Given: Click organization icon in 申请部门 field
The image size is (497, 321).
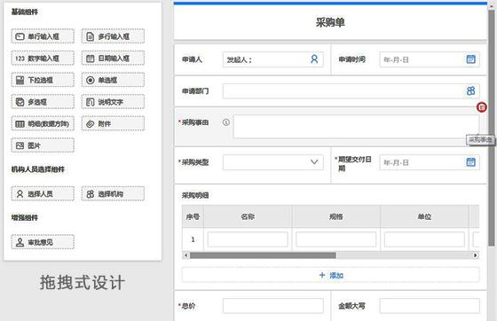Looking at the screenshot, I should coord(470,91).
